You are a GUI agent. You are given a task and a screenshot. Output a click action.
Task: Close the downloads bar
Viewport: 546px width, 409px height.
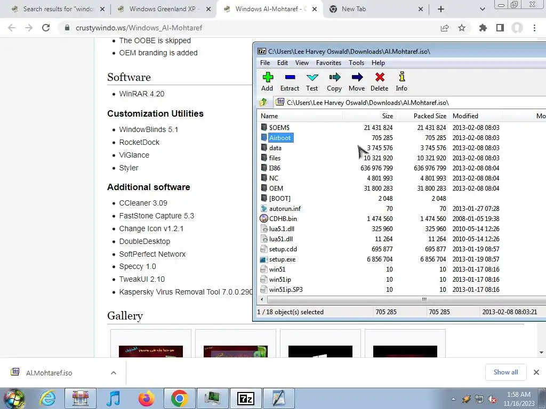tap(536, 372)
